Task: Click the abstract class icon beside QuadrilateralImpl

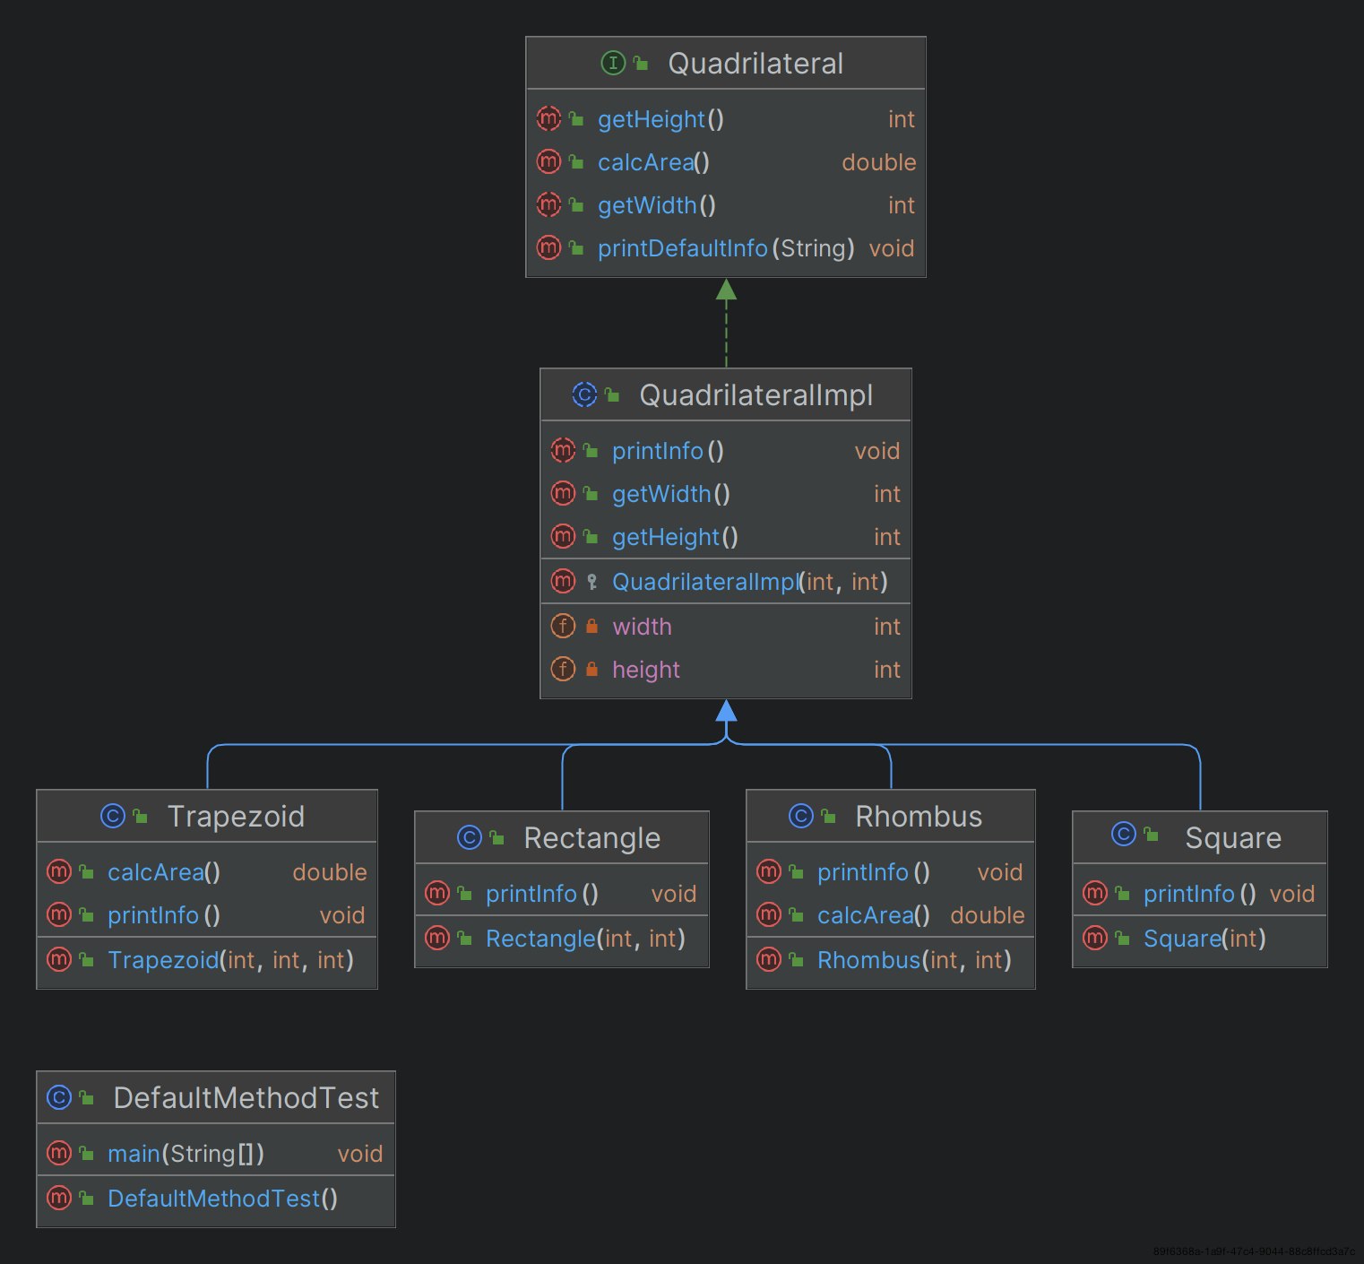Action: click(584, 394)
